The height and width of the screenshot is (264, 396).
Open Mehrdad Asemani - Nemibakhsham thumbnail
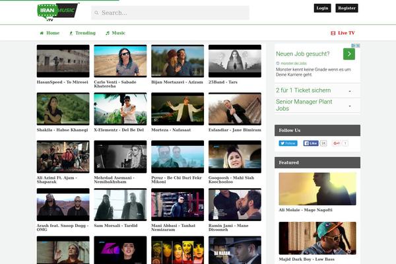120,157
